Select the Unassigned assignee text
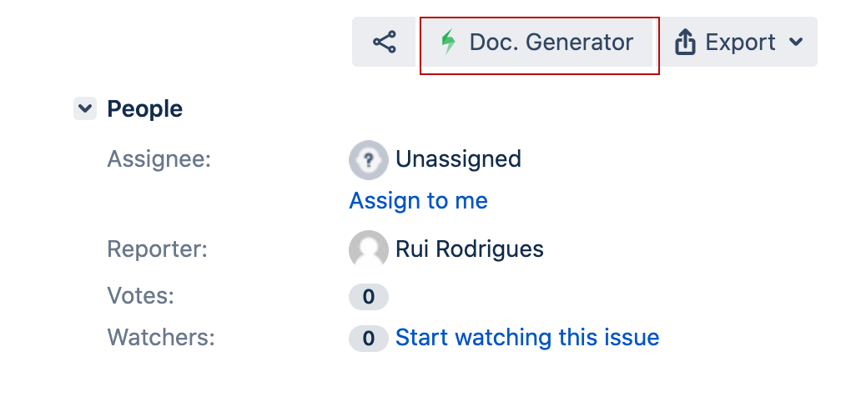This screenshot has width=841, height=402. pyautogui.click(x=458, y=159)
